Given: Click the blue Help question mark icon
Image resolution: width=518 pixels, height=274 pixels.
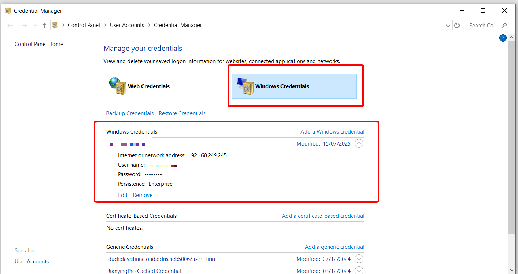Looking at the screenshot, I should pyautogui.click(x=503, y=38).
